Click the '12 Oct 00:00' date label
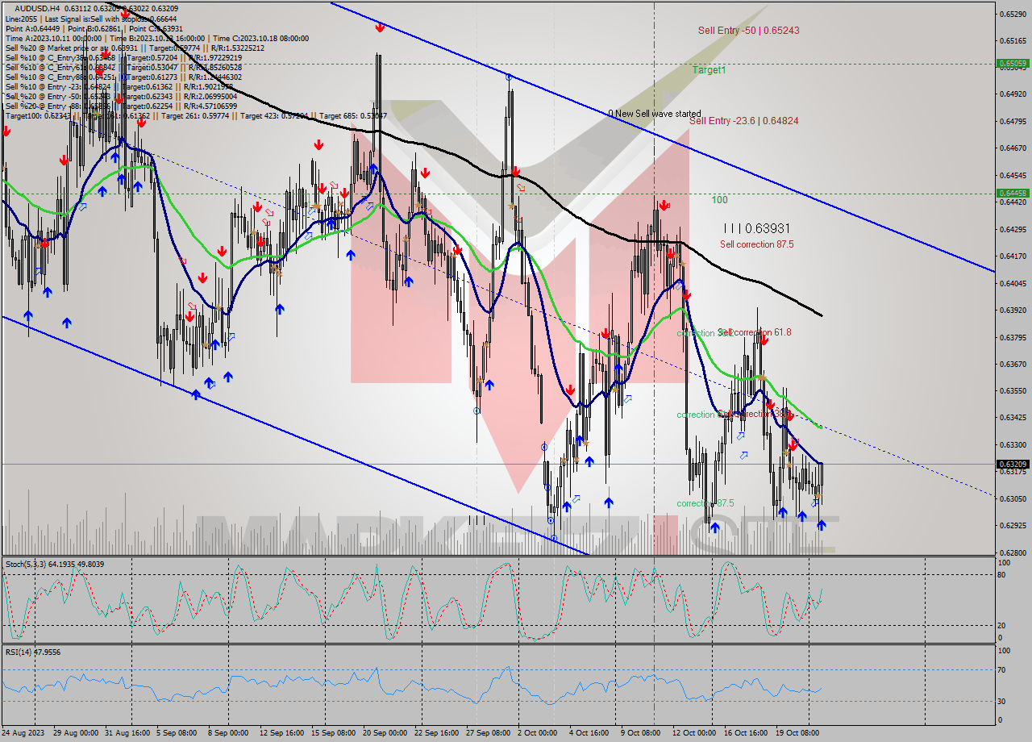Screen dimensions: 1032x742 tap(694, 733)
